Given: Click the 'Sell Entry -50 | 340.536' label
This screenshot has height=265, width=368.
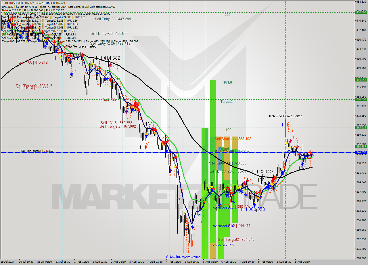Looking at the screenshot, I should pyautogui.click(x=228, y=163).
